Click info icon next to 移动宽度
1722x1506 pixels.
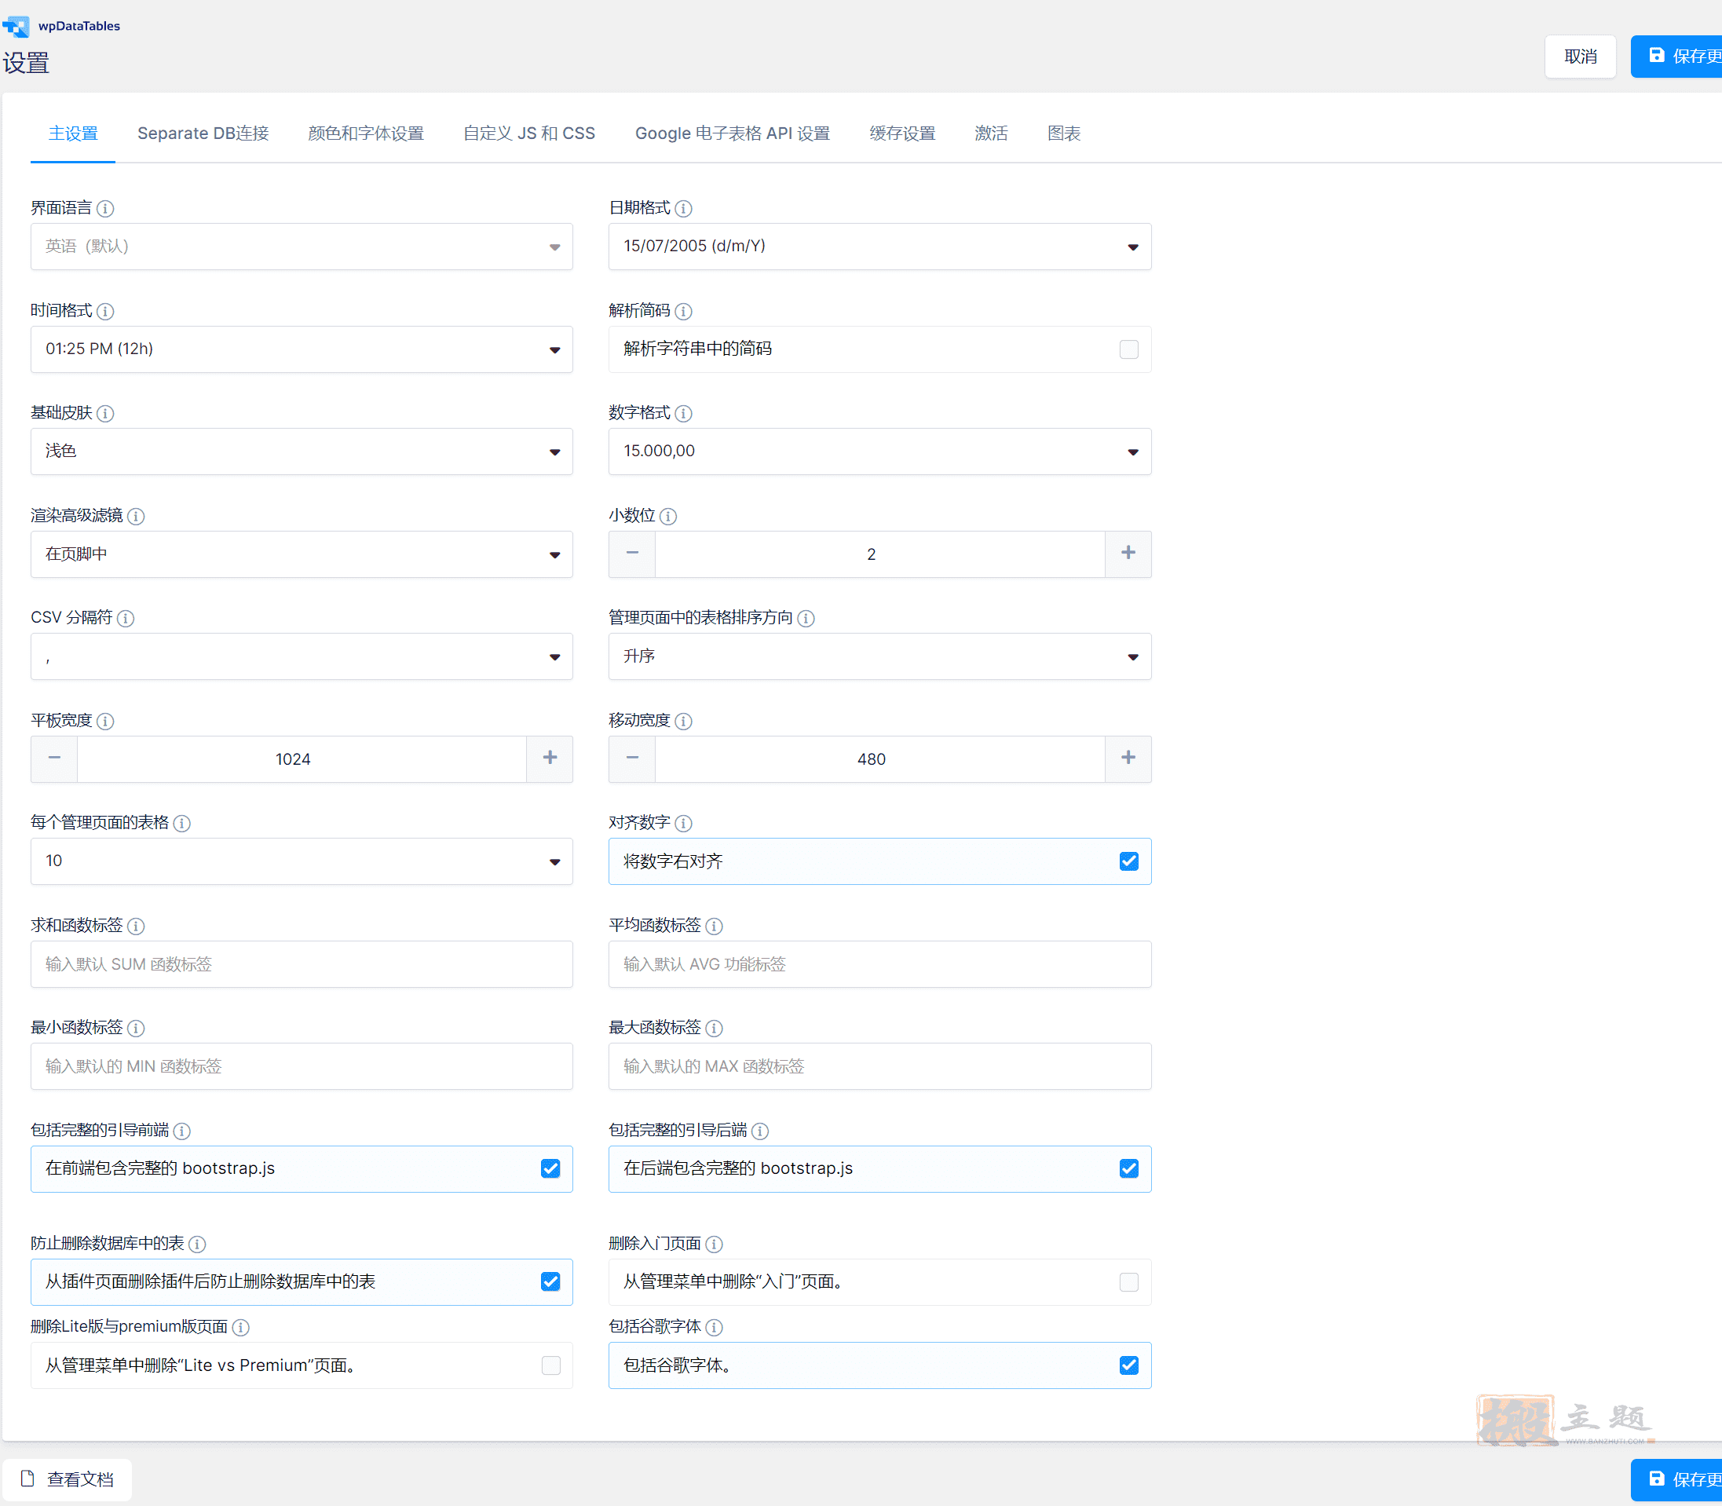pyautogui.click(x=683, y=721)
